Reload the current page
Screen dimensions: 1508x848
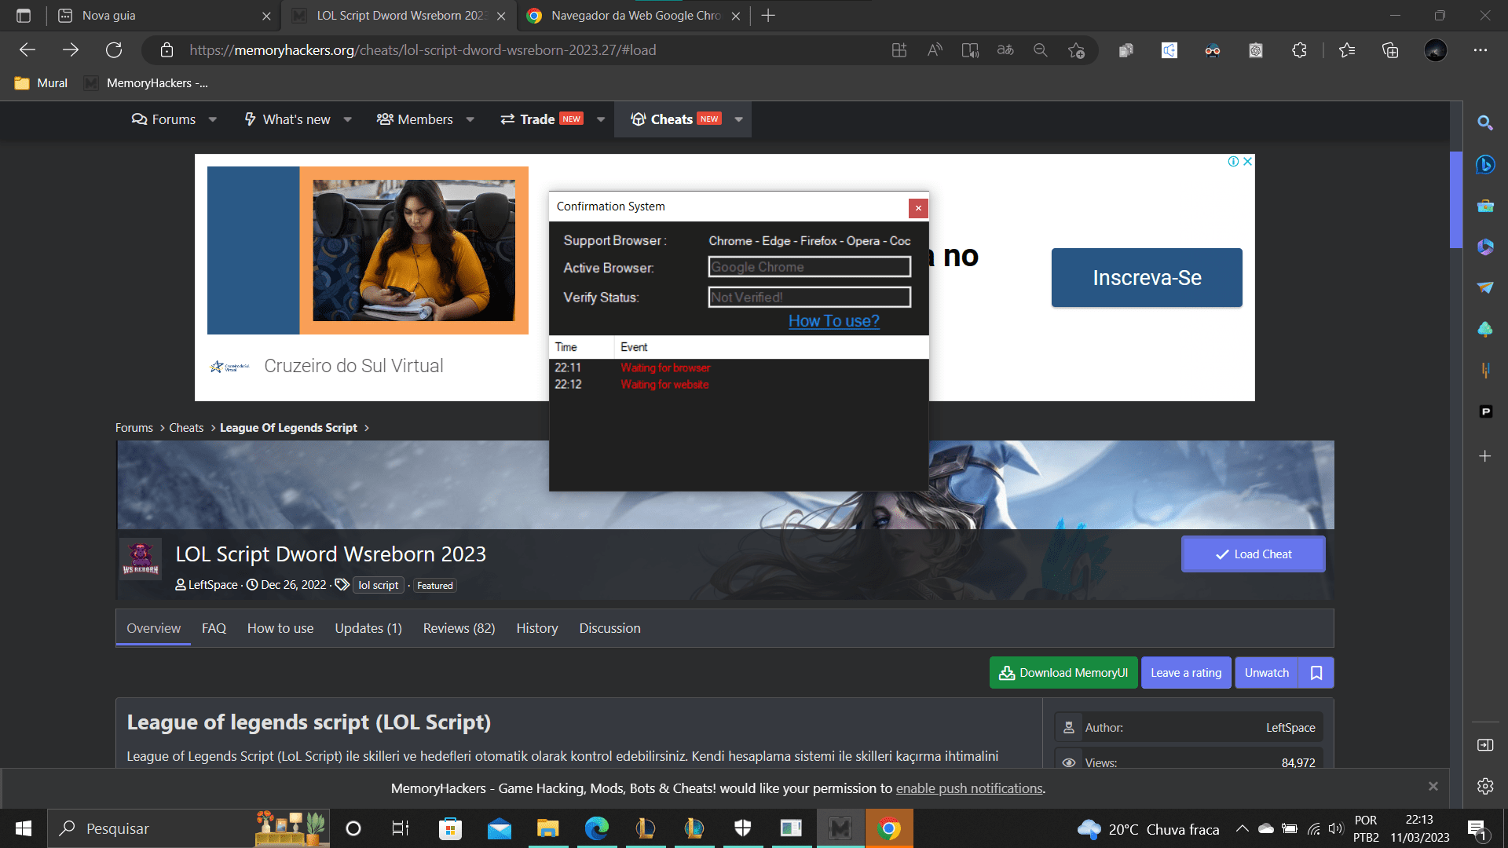click(x=114, y=50)
